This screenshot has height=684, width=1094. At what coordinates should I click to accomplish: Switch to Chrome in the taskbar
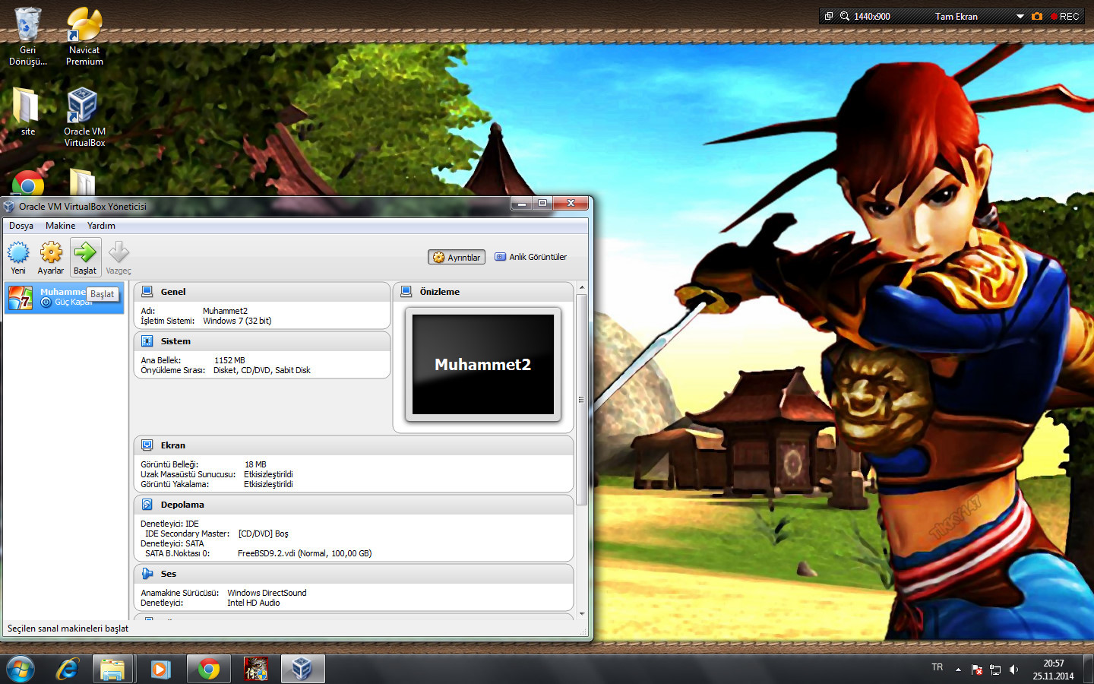coord(209,669)
